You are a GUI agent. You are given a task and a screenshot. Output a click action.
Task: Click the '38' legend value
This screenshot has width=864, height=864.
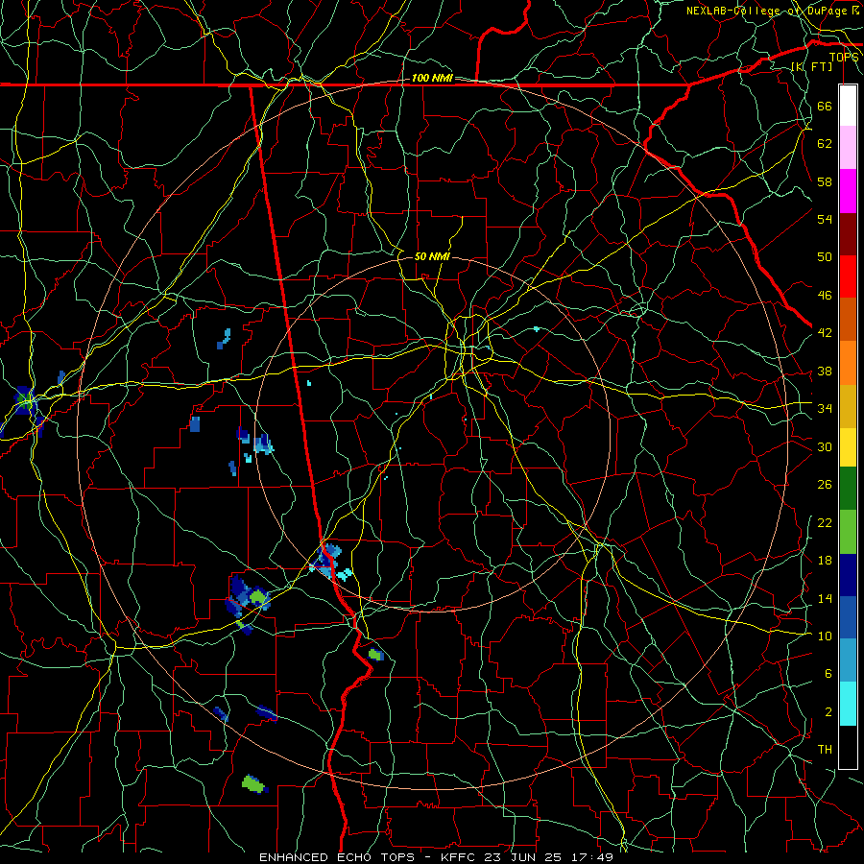coord(825,371)
